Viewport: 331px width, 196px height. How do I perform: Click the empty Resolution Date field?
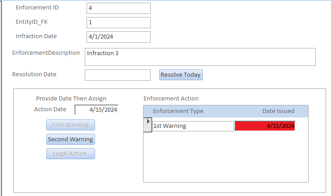point(118,75)
